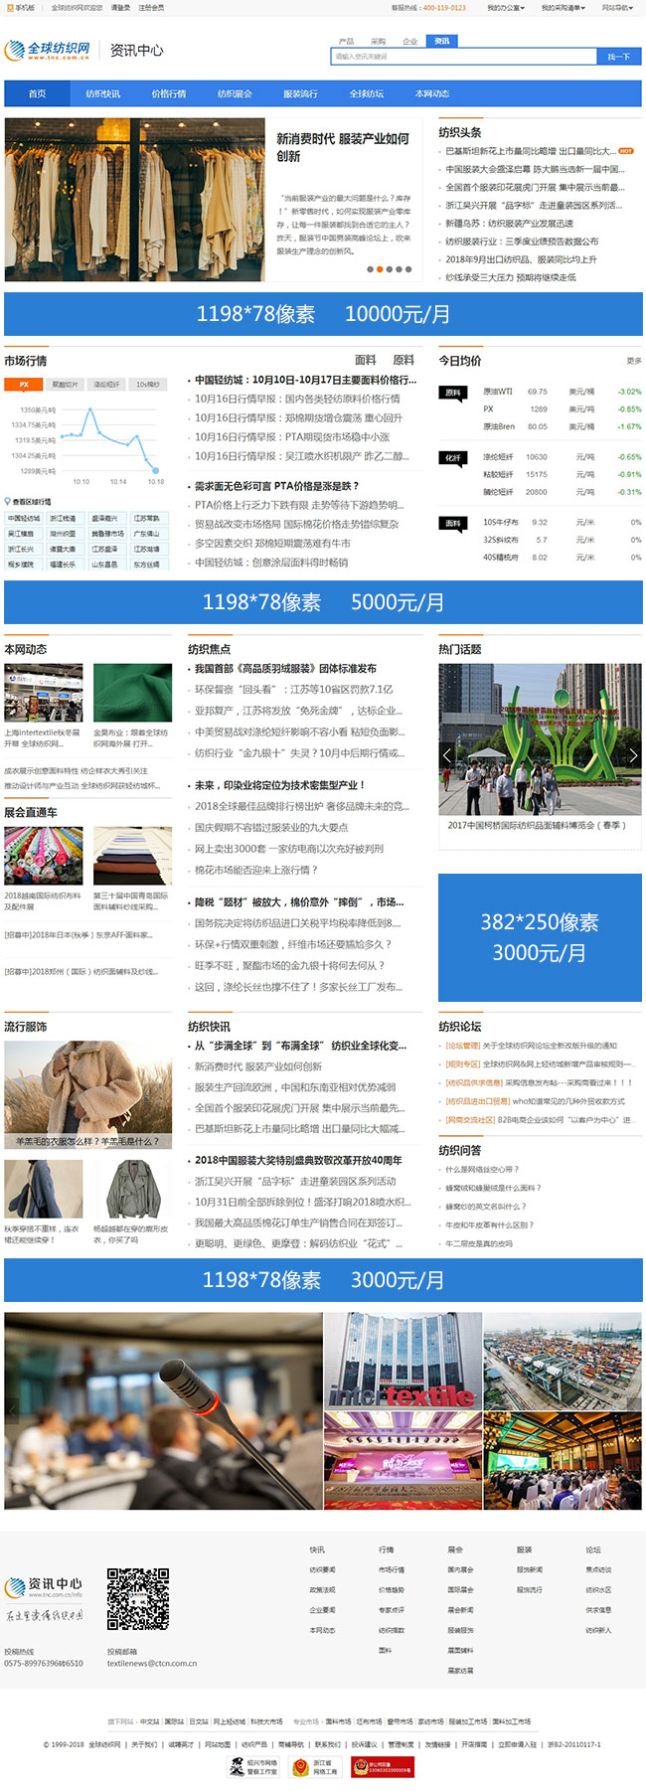Open 纺织展会 in the navigation bar
This screenshot has width=646, height=1791.
235,93
